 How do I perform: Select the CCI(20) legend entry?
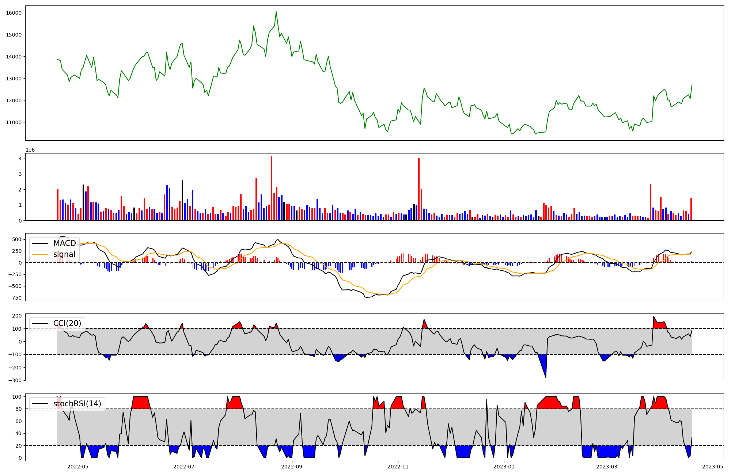[67, 323]
